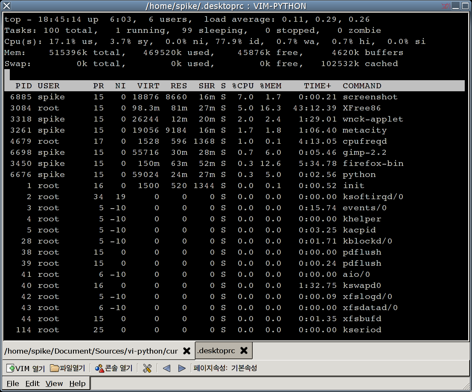Switch to the .desktoprc tab
The width and height of the screenshot is (472, 392).
coord(216,351)
